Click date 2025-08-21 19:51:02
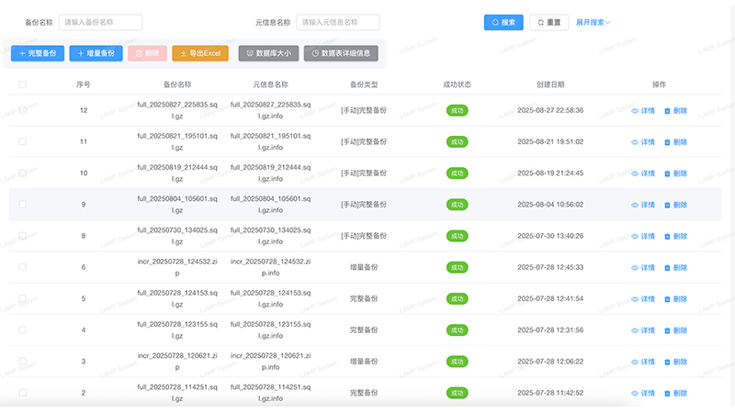This screenshot has width=735, height=413. coord(550,142)
